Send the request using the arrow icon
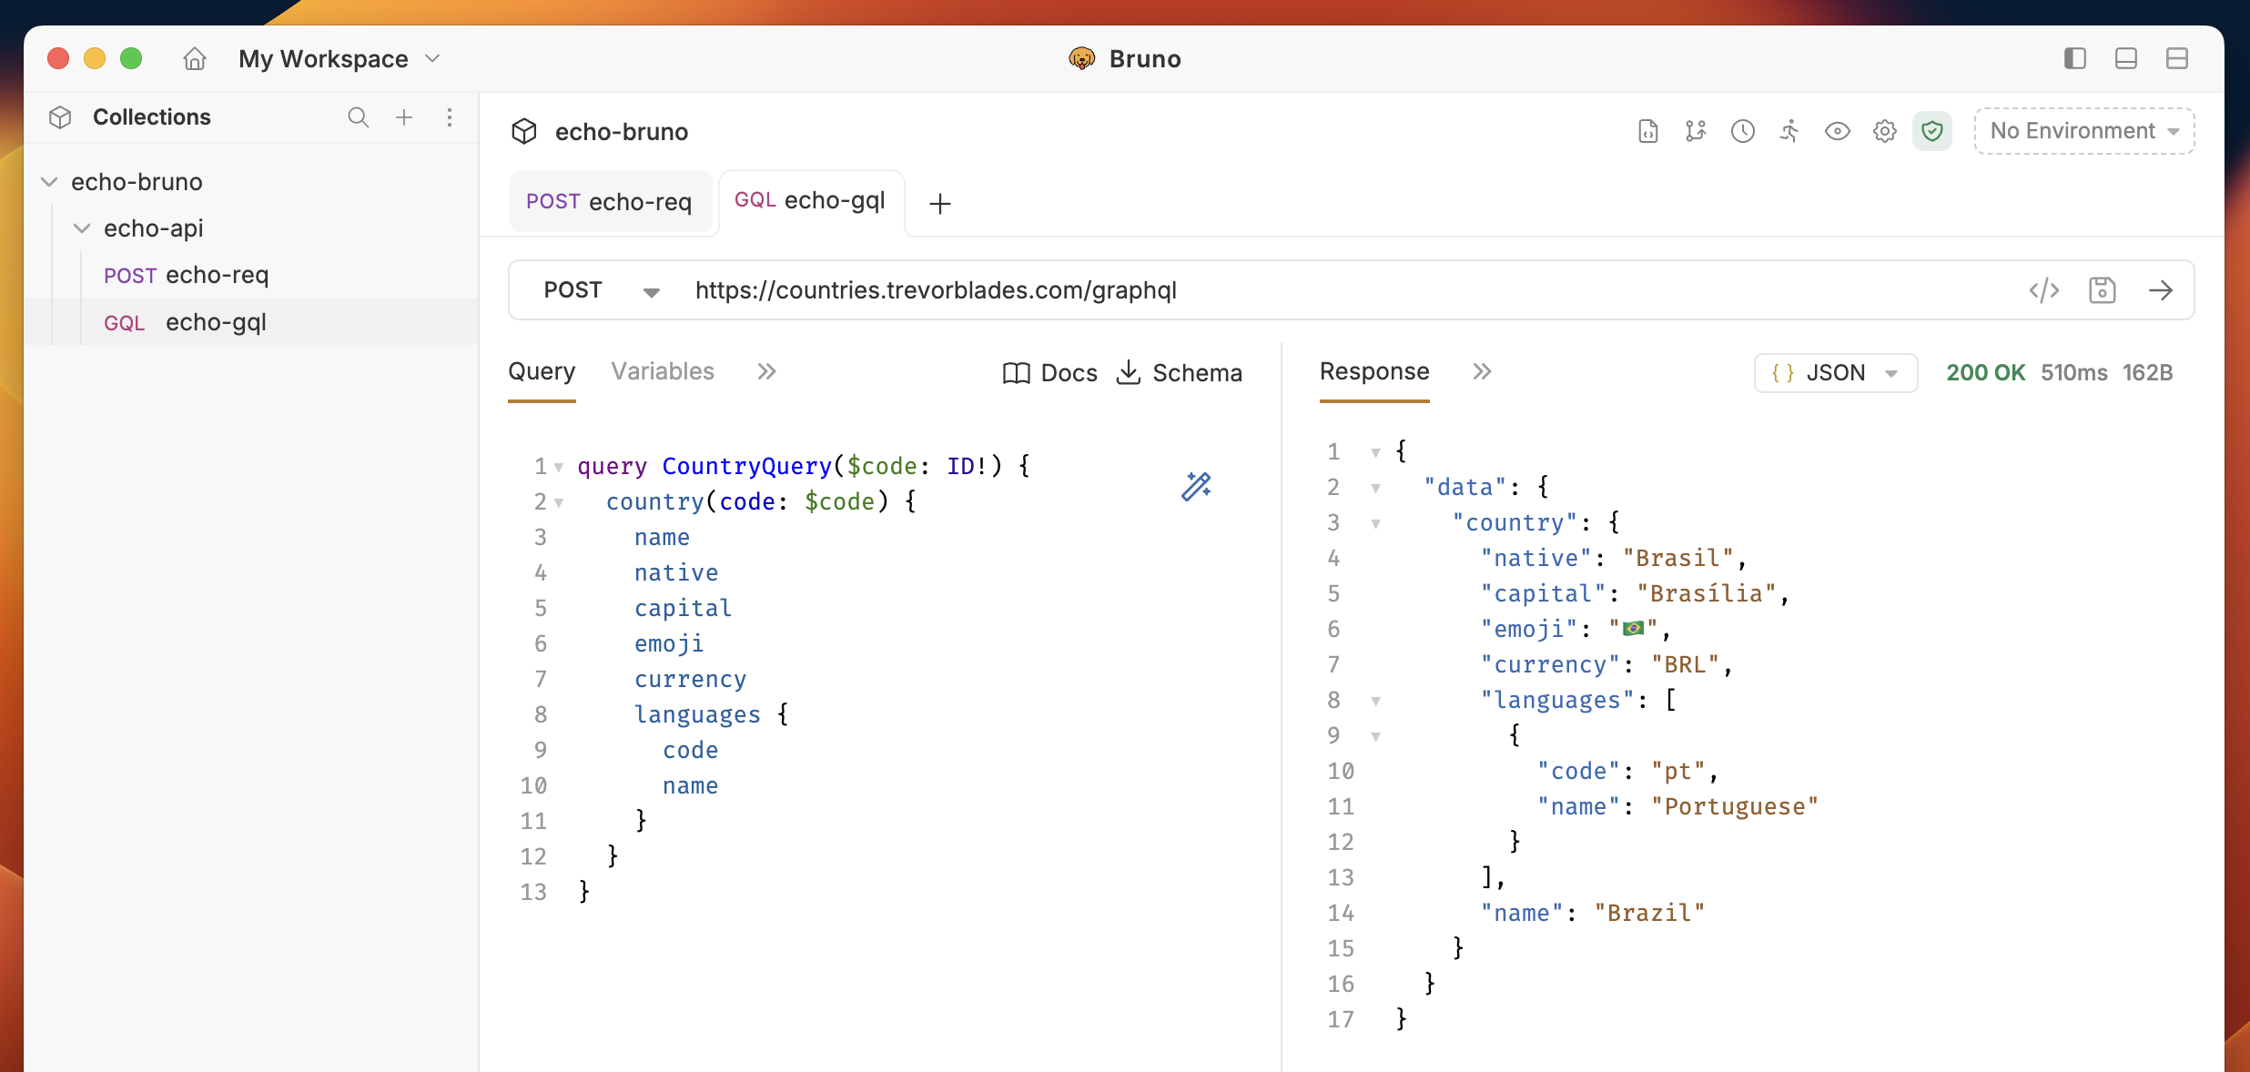 click(2164, 289)
